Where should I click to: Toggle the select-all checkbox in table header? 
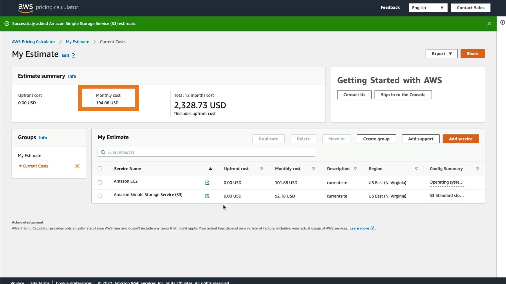pos(100,168)
